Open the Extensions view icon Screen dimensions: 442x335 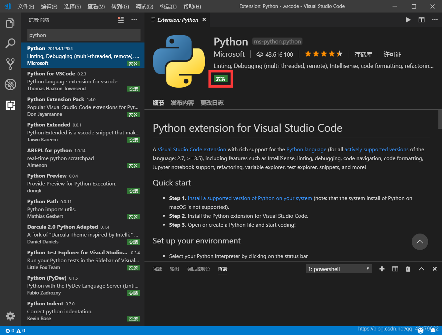(10, 105)
